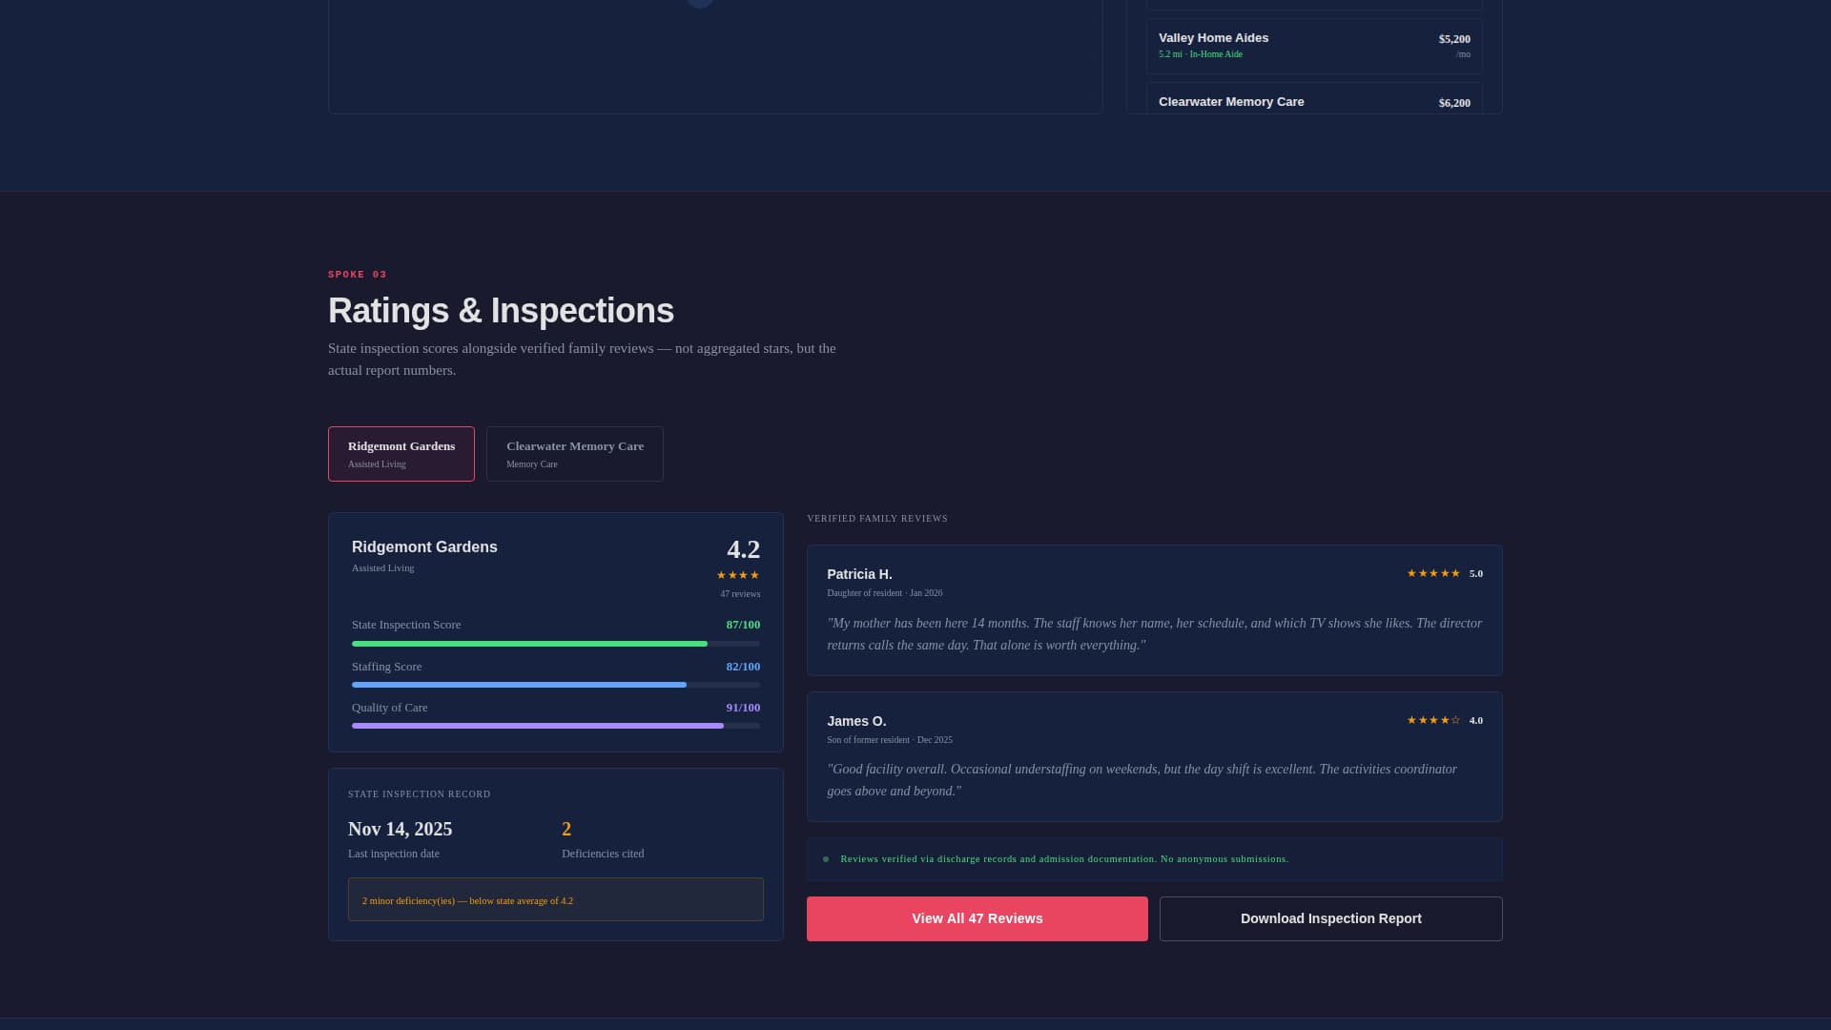
Task: Click the deficiencies cited count 2
Action: coord(566,829)
